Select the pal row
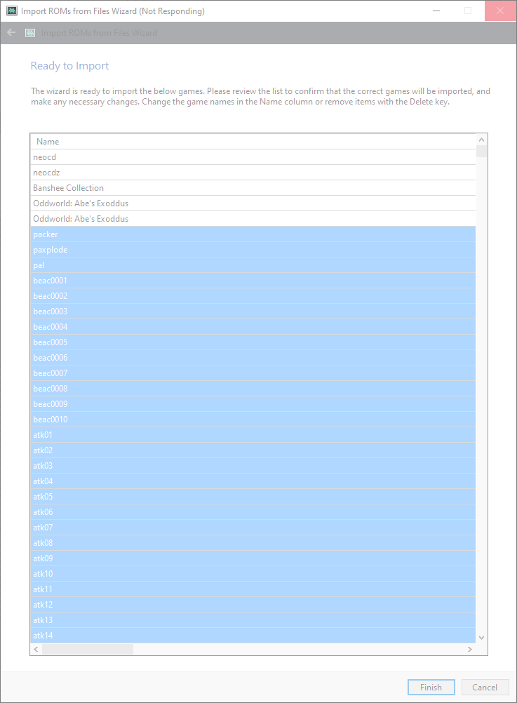The height and width of the screenshot is (703, 517). (x=253, y=265)
